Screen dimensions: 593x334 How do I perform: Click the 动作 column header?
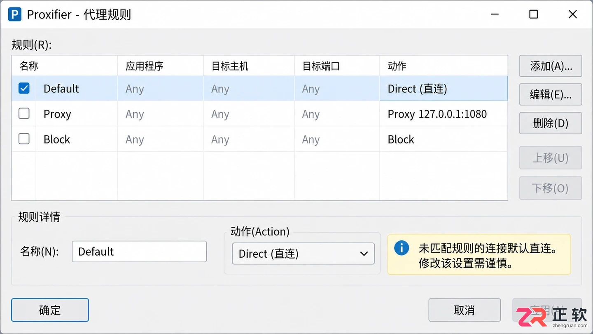(x=444, y=66)
